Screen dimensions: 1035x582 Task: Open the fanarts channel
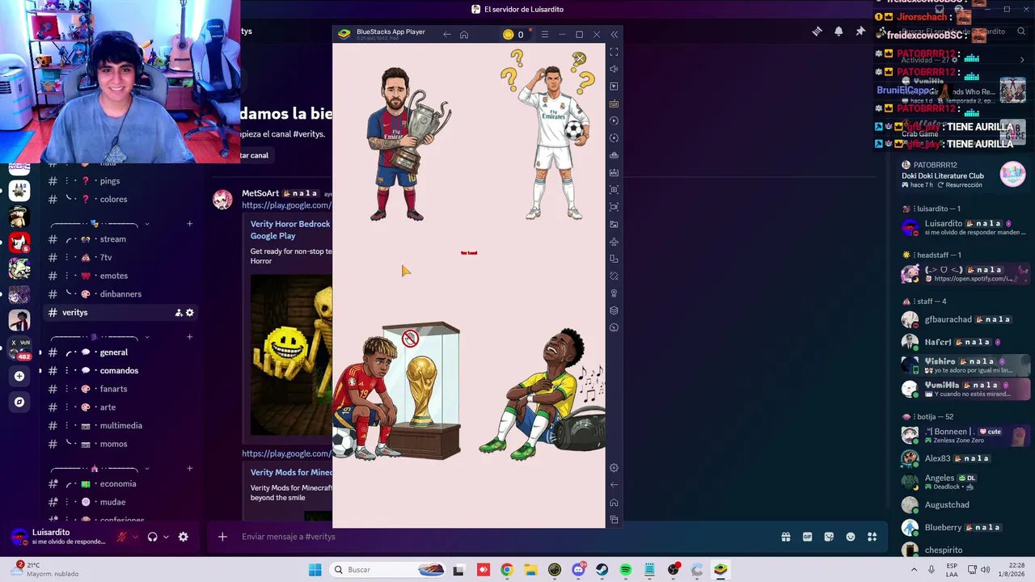121,389
